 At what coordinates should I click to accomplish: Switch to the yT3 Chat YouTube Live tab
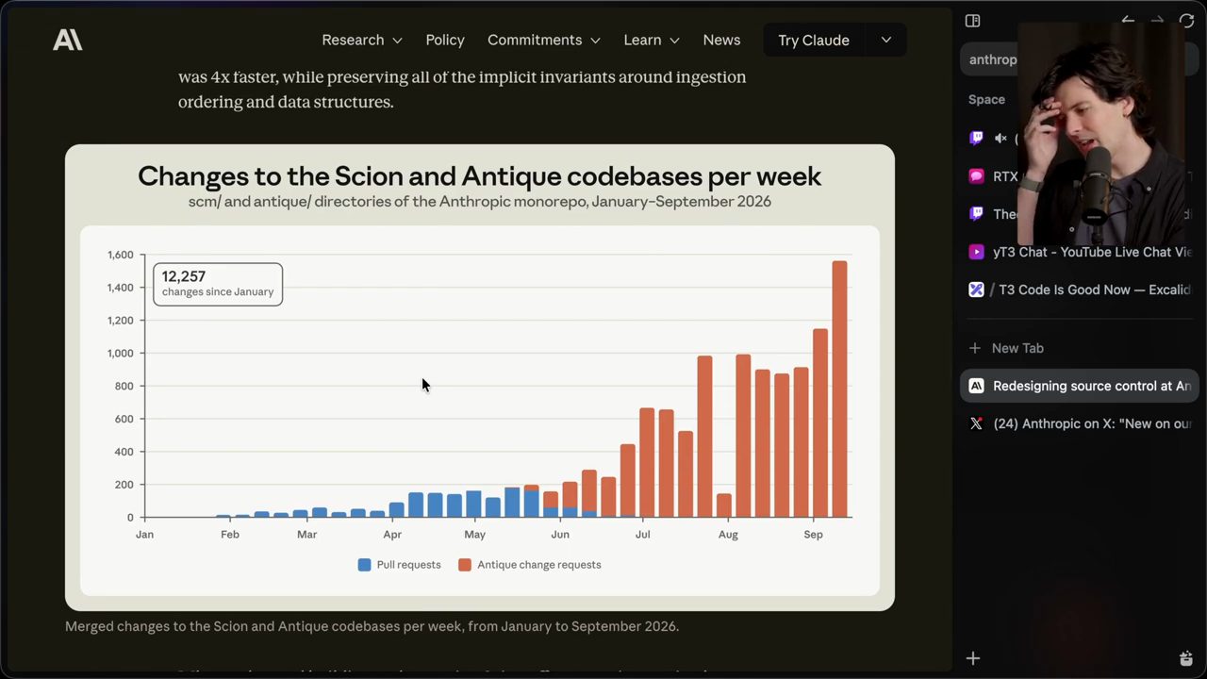1079,252
